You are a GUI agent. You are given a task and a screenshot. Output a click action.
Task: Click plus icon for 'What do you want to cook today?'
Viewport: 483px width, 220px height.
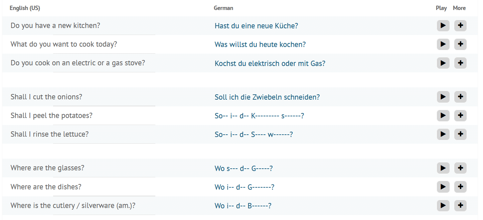[460, 44]
